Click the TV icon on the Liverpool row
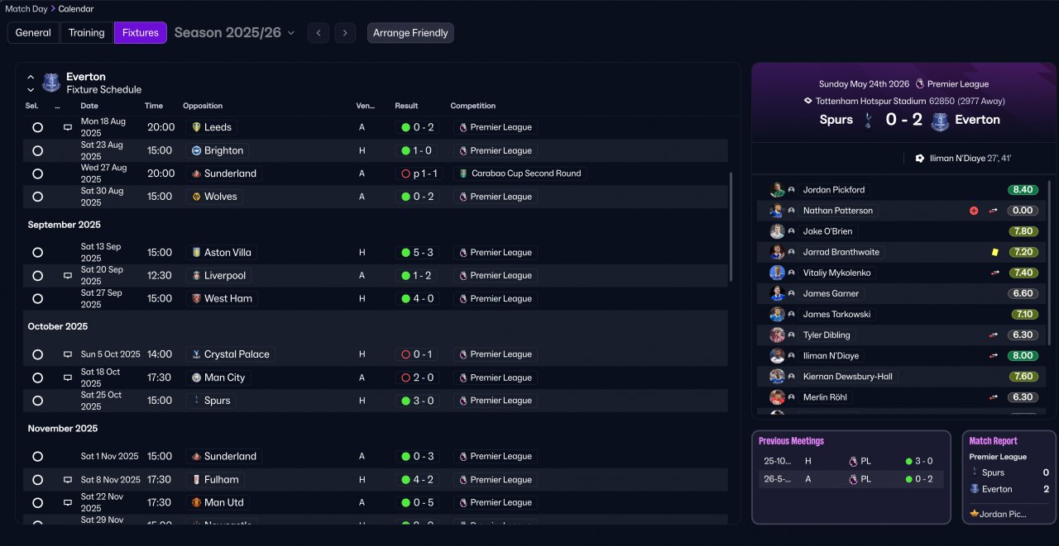Screen dimensions: 1059x546 (68, 276)
